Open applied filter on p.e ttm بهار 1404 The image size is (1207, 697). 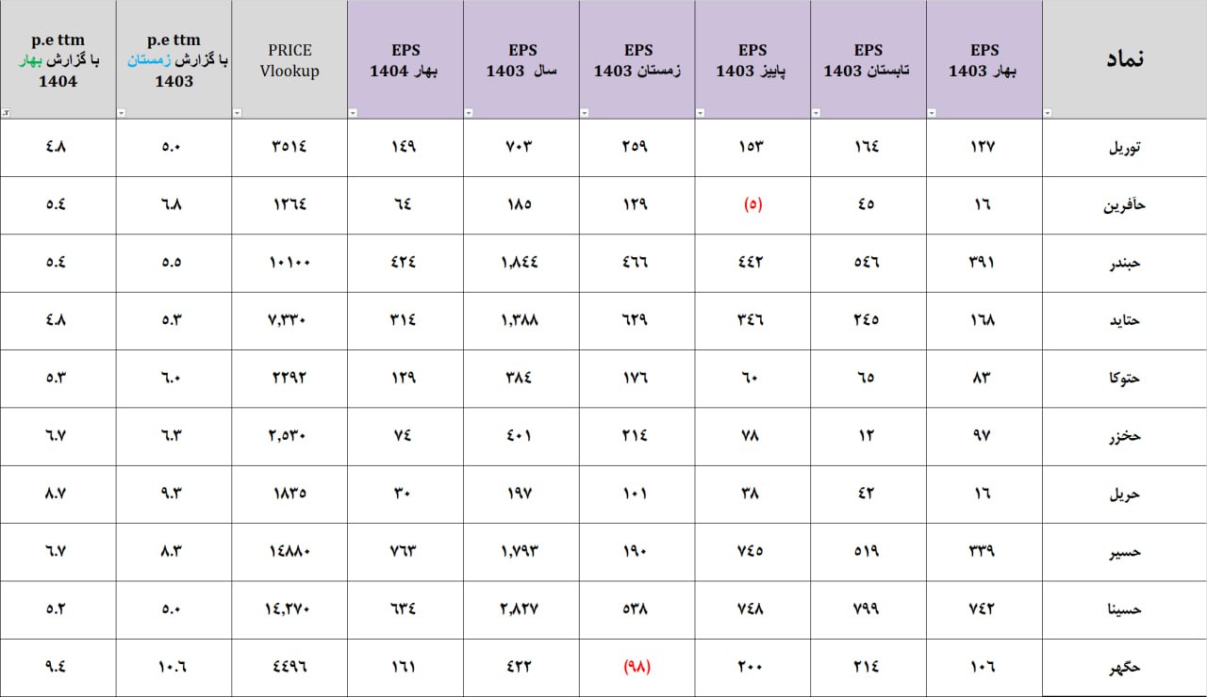[6, 113]
